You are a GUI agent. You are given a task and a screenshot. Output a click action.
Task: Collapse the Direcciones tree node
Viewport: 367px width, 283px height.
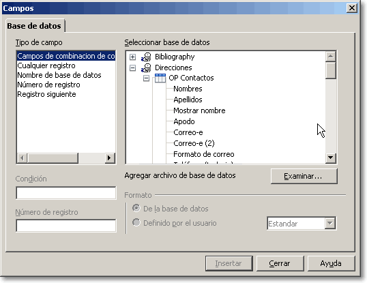point(133,68)
